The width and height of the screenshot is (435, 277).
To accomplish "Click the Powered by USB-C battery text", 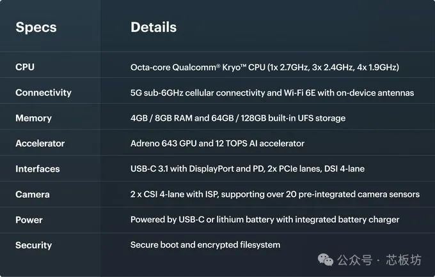I will (265, 220).
